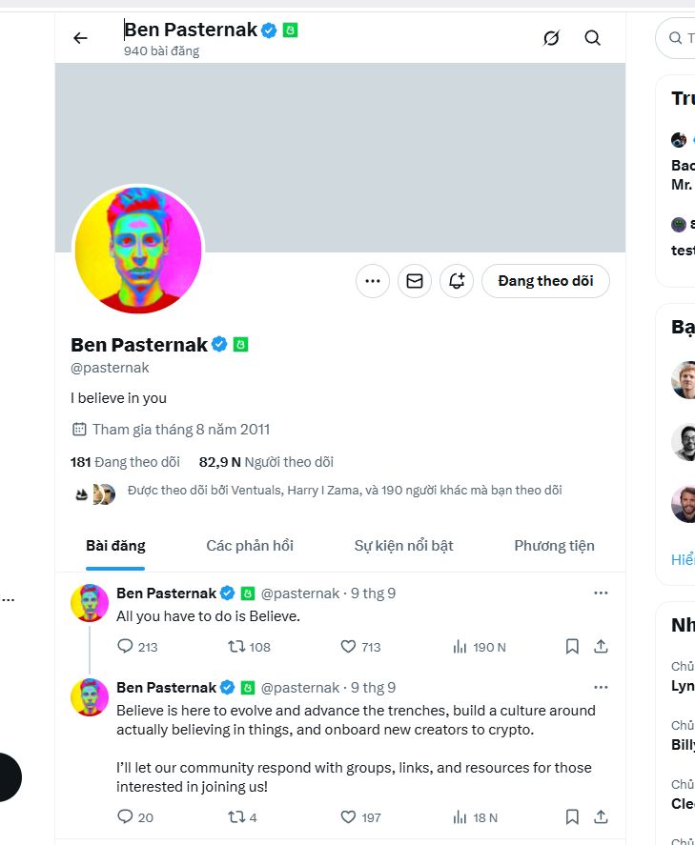The height and width of the screenshot is (845, 695).
Task: Click the 82,9 N Người theo dõi link
Action: coord(266,462)
